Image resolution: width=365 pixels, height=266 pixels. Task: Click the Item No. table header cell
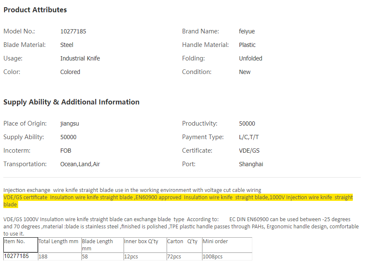[15, 241]
